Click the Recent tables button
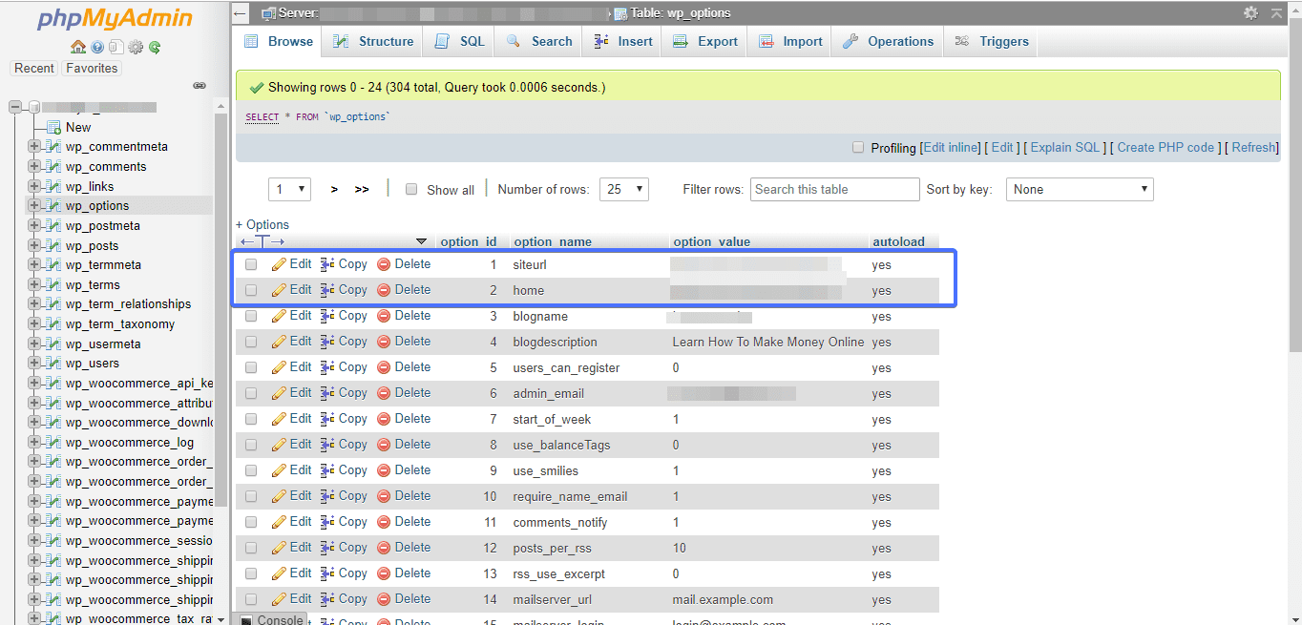 point(34,69)
